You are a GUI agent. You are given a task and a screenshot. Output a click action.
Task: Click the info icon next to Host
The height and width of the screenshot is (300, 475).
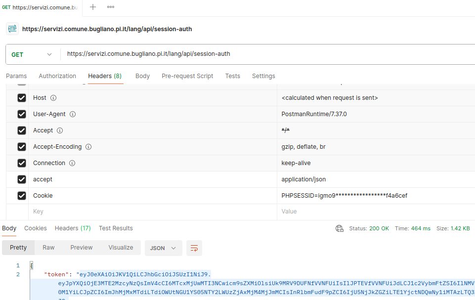53,98
